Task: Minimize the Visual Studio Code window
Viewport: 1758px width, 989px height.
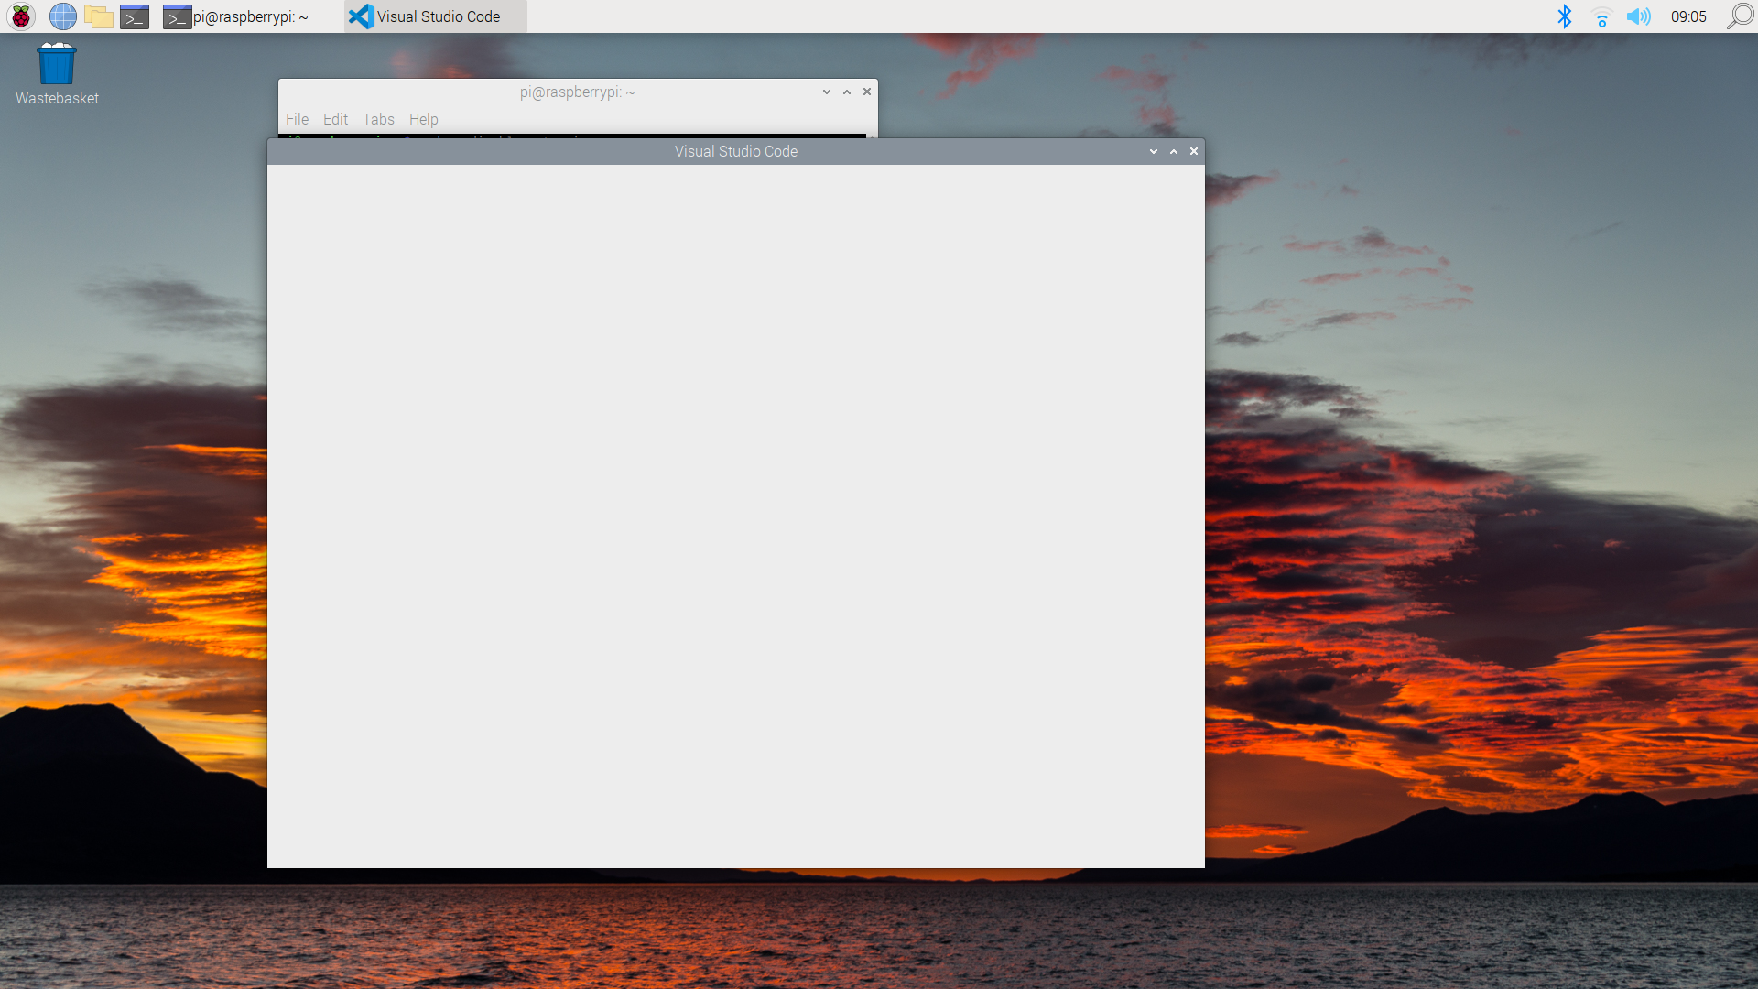Action: point(1154,151)
